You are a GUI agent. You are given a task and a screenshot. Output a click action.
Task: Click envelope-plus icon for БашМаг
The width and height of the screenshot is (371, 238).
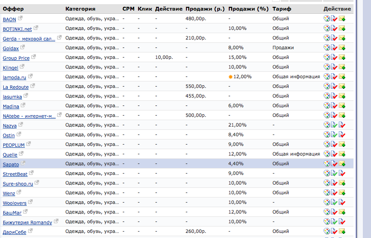[342, 212]
